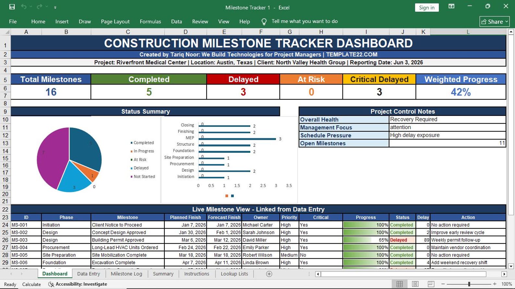This screenshot has height=289, width=515.
Task: Click vertical scrollbar down arrow
Action: click(x=511, y=266)
